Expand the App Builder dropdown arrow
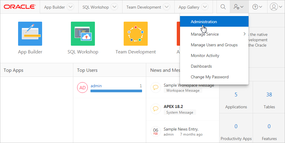285x143 pixels. tap(70, 7)
